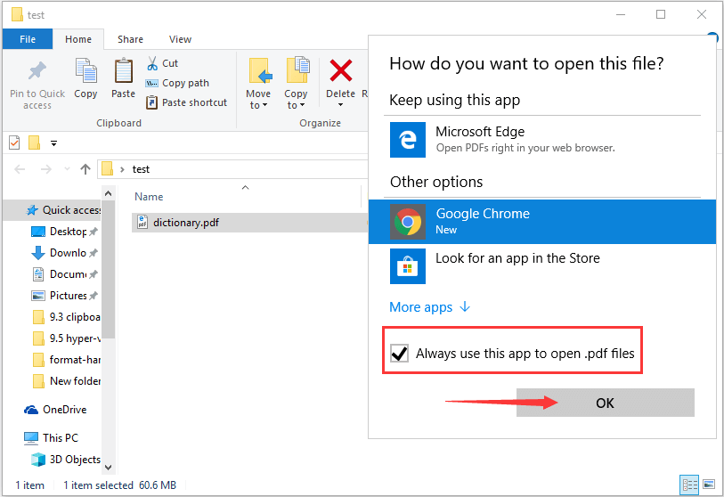Click the test folder title bar icon
Image resolution: width=724 pixels, height=497 pixels.
coord(17,15)
